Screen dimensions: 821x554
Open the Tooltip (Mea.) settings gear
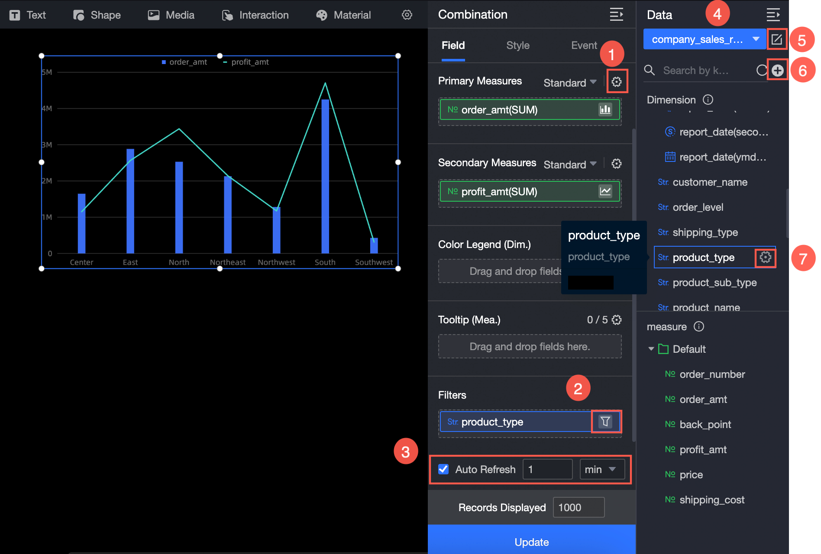point(617,320)
